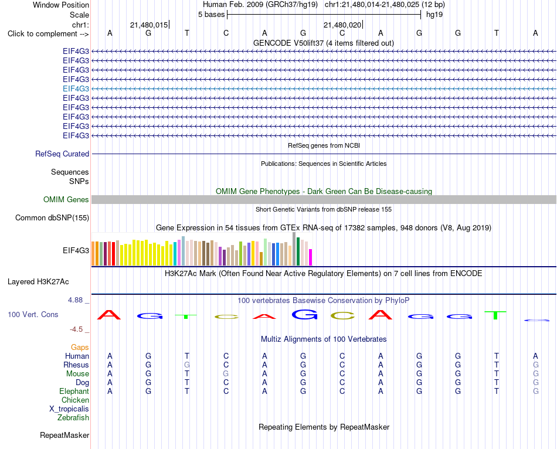Click the OMIM Gene Phenotypes green title

[x=324, y=191]
